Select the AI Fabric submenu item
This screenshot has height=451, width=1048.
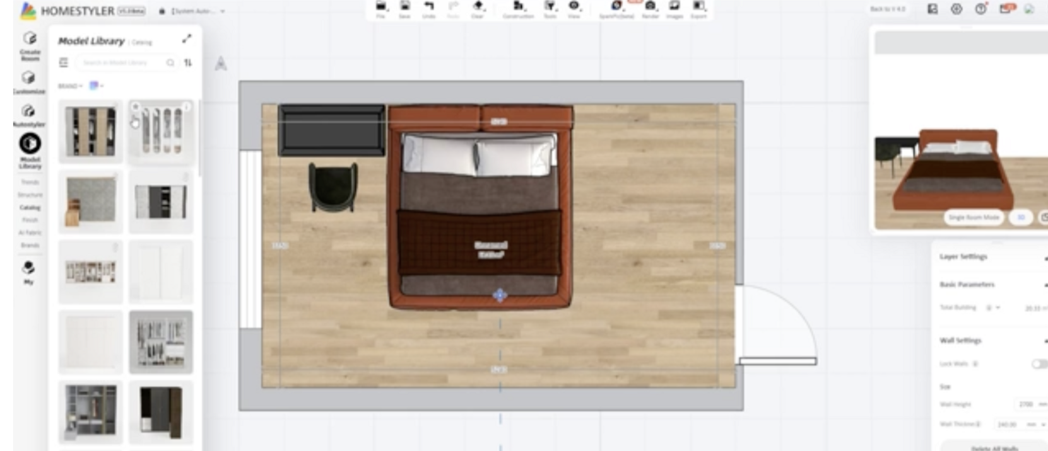click(x=30, y=232)
